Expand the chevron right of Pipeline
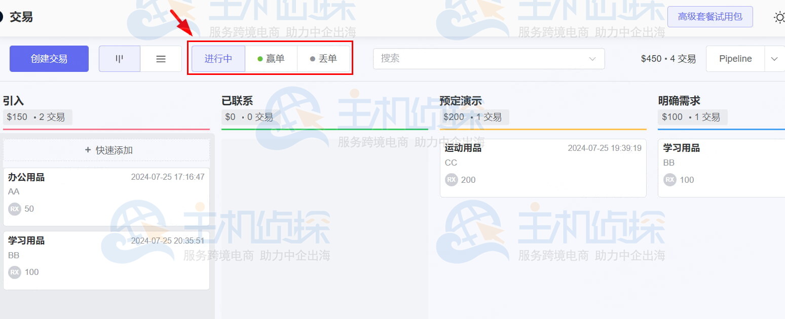Viewport: 785px width, 319px height. (x=774, y=58)
